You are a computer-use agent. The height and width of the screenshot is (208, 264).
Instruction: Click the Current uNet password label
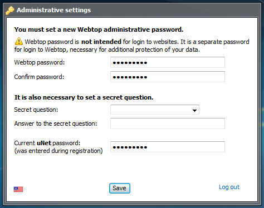click(x=47, y=143)
